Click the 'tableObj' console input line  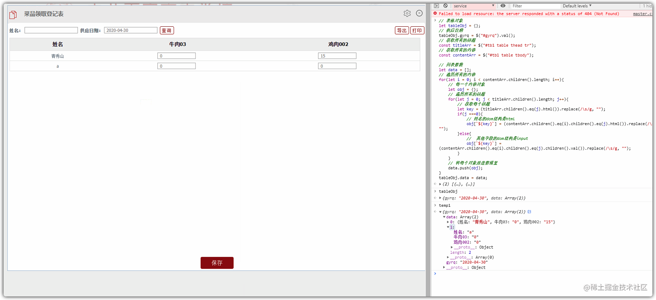pos(448,192)
